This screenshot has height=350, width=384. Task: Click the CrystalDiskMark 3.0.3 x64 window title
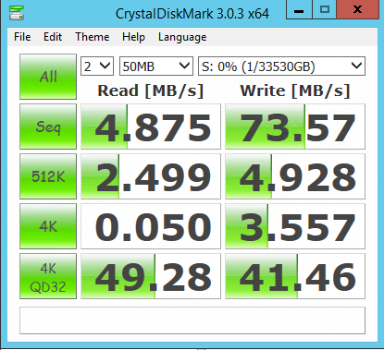(192, 14)
